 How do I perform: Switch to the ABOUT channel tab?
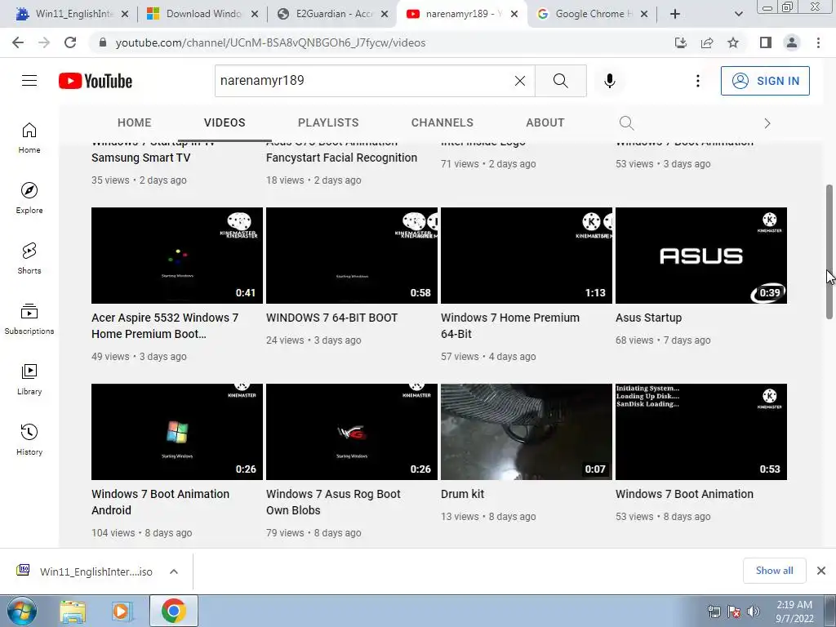coord(545,122)
